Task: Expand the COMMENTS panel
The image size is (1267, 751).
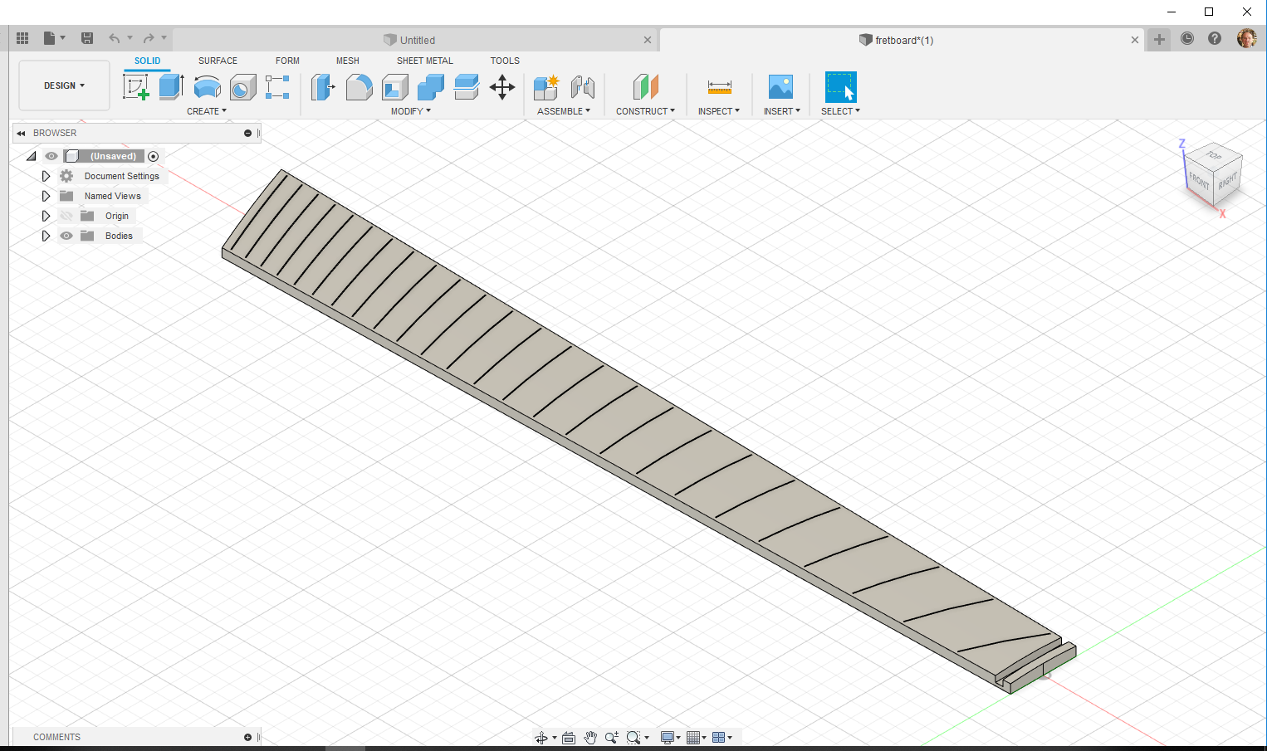Action: 247,737
